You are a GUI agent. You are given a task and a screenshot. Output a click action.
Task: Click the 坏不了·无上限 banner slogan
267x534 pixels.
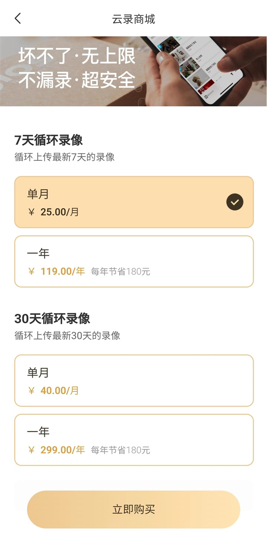point(77,57)
